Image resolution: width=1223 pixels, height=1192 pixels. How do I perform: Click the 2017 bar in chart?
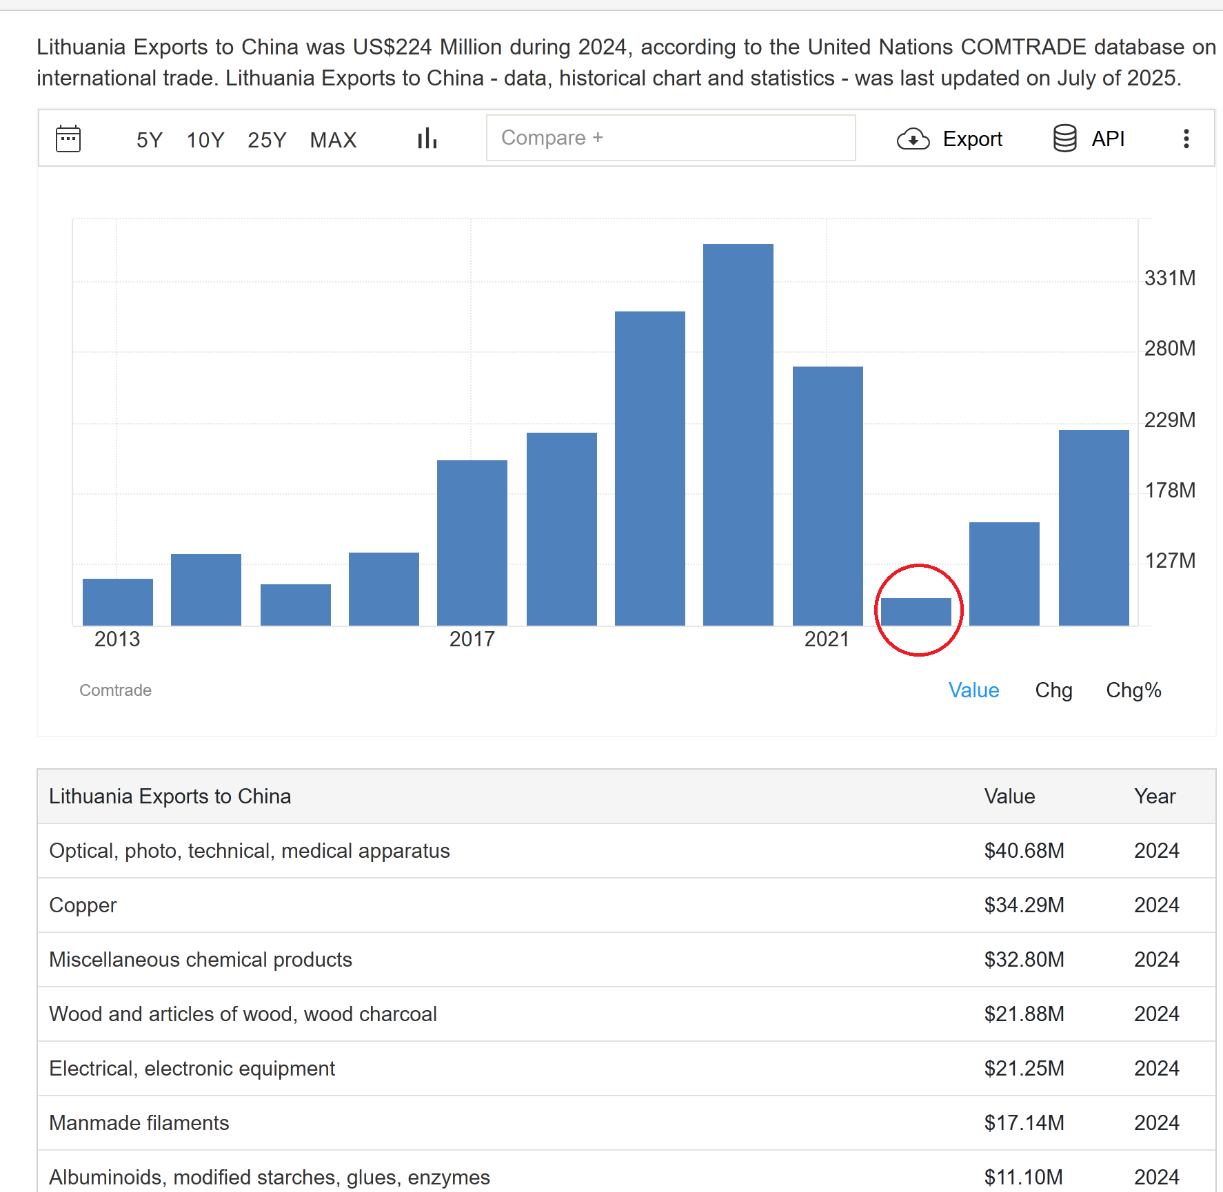[472, 543]
